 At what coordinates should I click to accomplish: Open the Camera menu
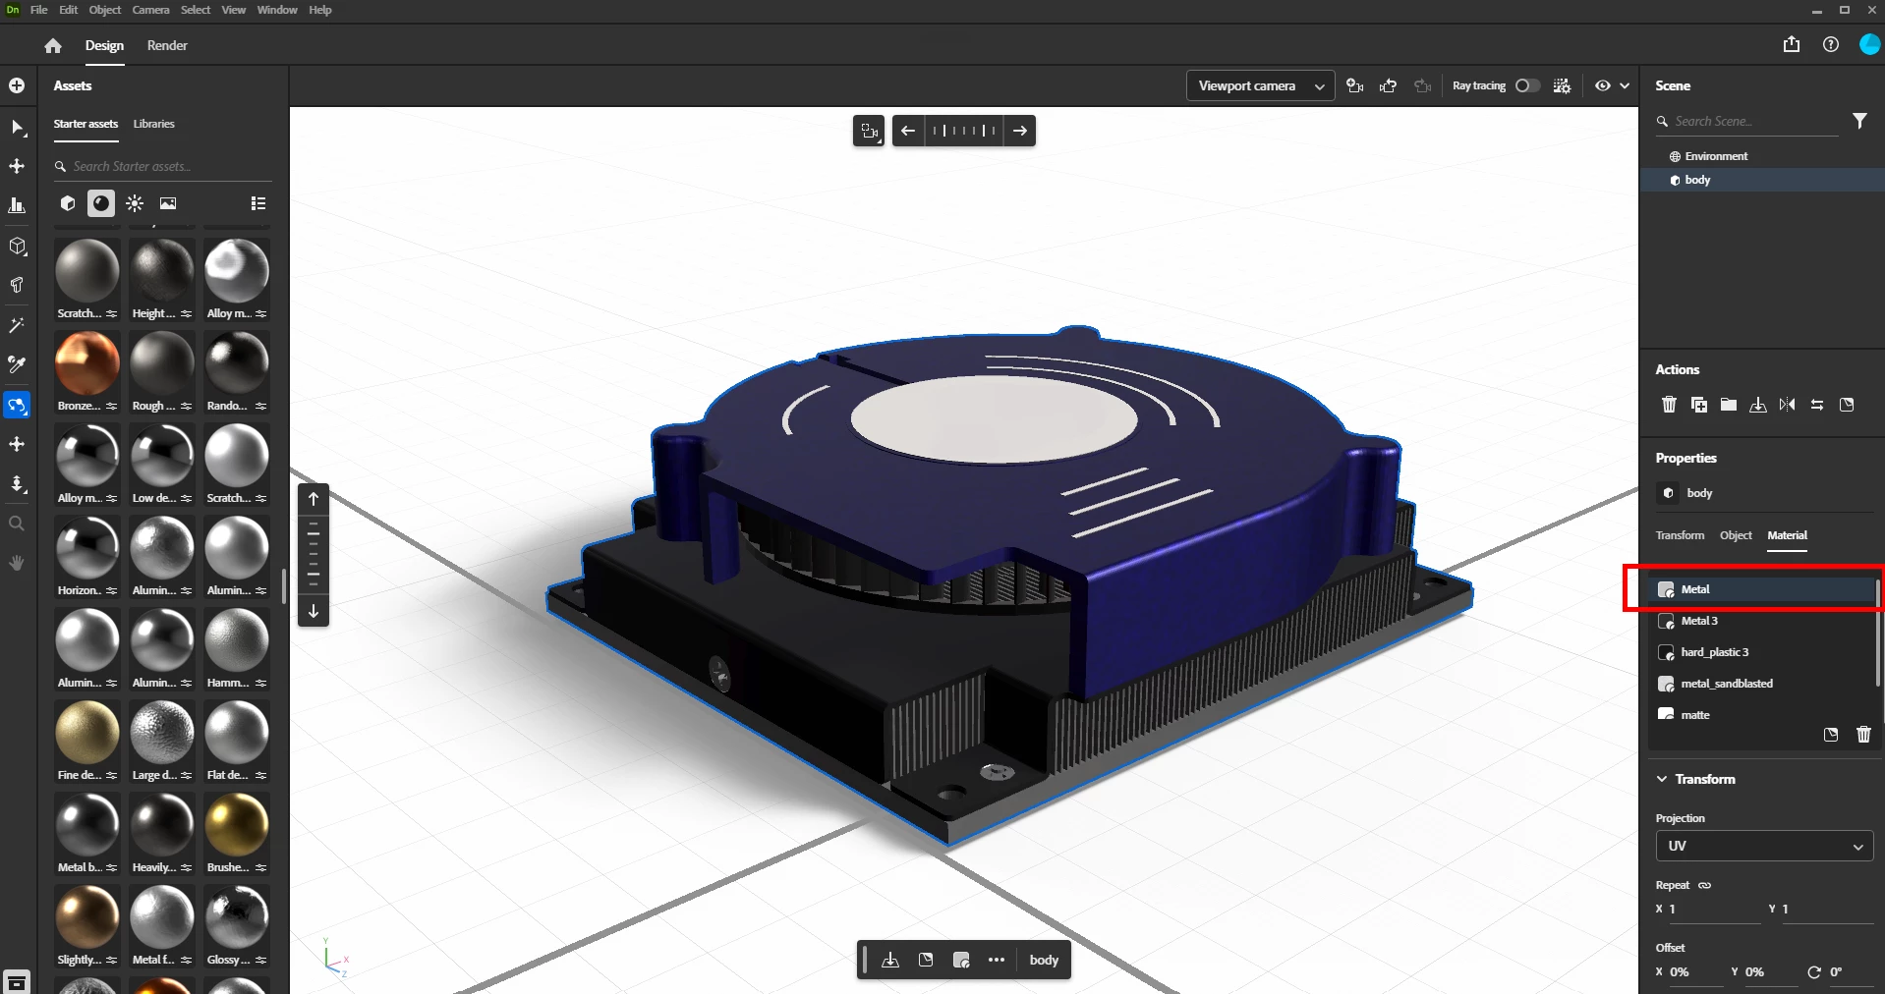(150, 10)
